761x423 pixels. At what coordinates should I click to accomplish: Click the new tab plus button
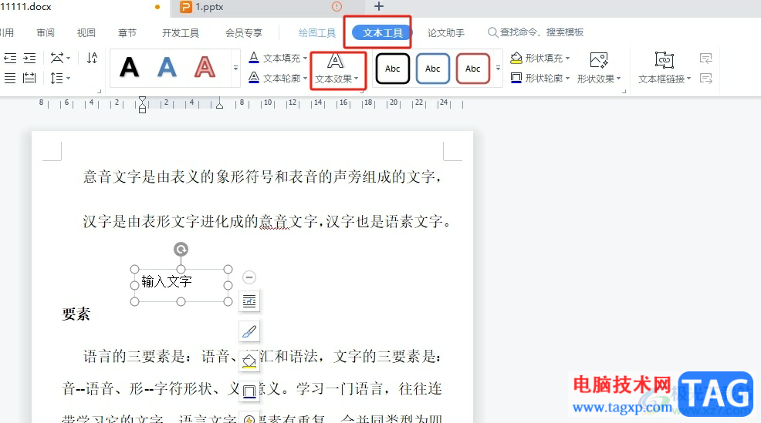[379, 6]
